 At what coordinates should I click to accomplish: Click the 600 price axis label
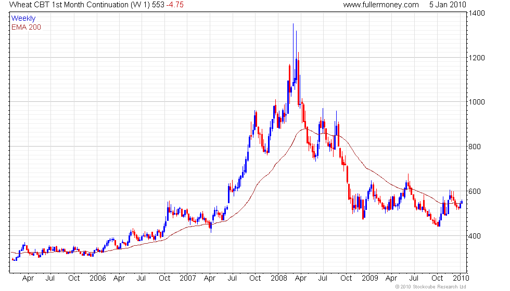point(475,191)
